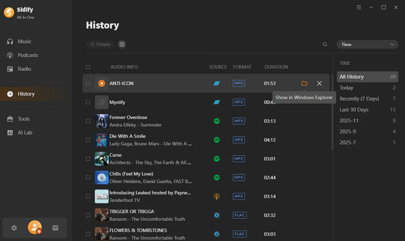Filter history by 2025-9

click(368, 131)
